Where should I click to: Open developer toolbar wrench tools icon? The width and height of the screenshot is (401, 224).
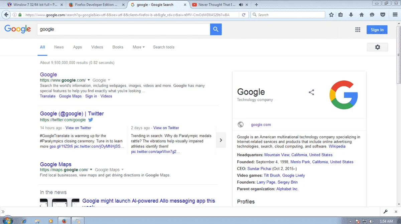385,212
